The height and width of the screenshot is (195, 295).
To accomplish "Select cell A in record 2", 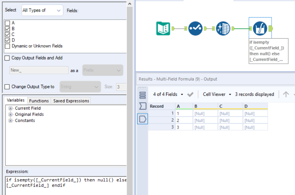I will point(184,120).
